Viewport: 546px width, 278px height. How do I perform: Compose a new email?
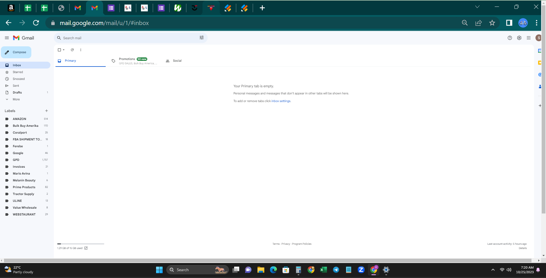tap(16, 52)
